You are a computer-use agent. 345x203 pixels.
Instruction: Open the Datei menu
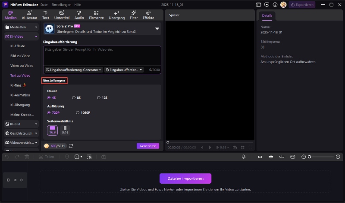[x=44, y=5]
